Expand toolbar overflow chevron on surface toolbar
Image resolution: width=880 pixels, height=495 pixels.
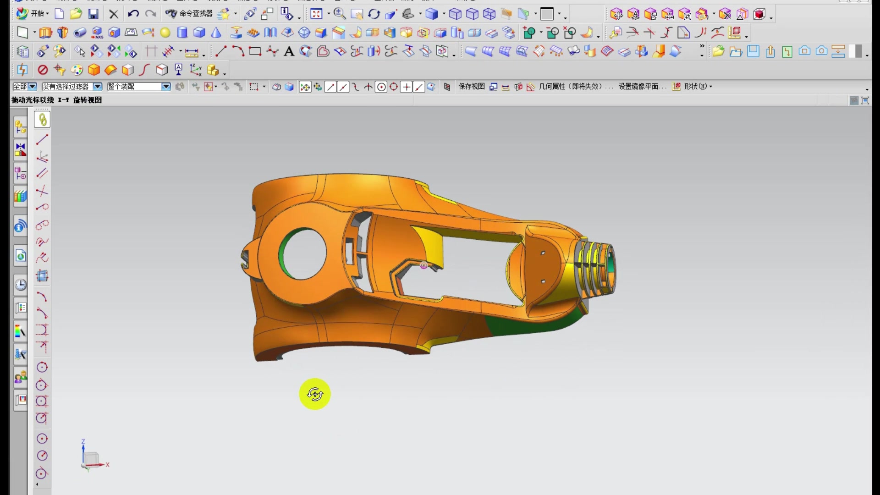[x=702, y=46]
